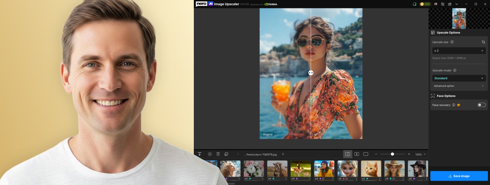Open the Upscale size x 2 dropdown
Image resolution: width=490 pixels, height=185 pixels.
(x=459, y=51)
